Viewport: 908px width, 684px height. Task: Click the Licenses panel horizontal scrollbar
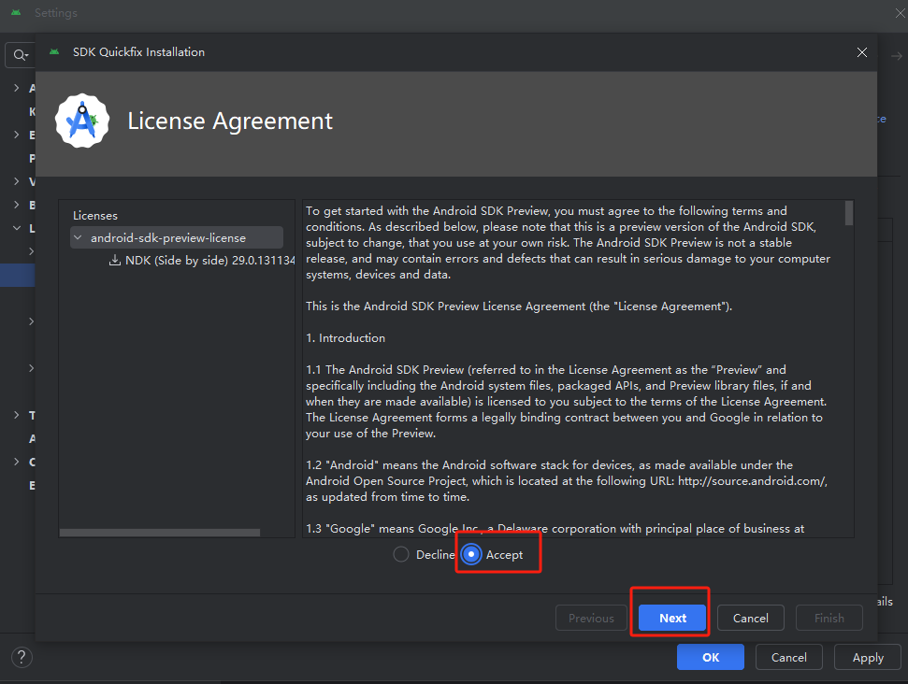coord(160,533)
